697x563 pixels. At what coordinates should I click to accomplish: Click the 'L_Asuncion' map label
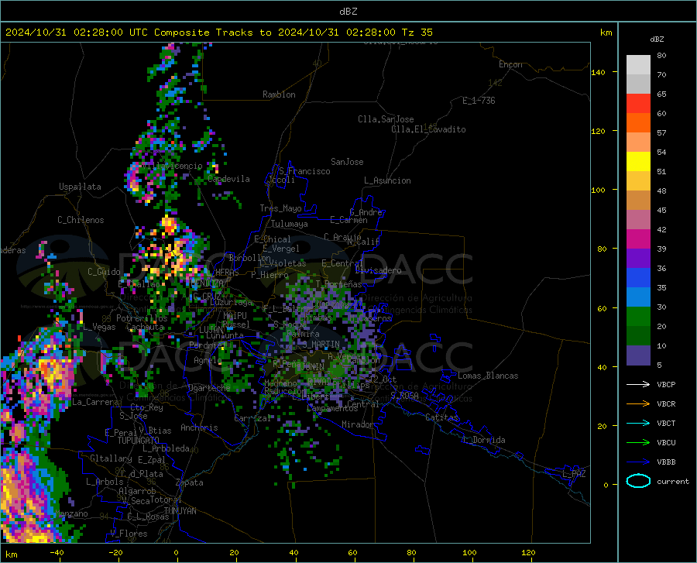coord(387,180)
